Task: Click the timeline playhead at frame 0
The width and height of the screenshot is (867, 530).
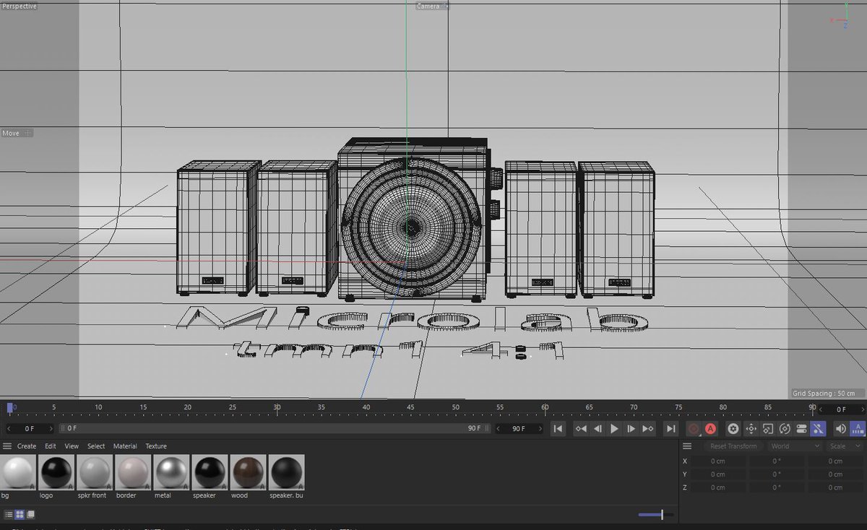Action: (10, 408)
